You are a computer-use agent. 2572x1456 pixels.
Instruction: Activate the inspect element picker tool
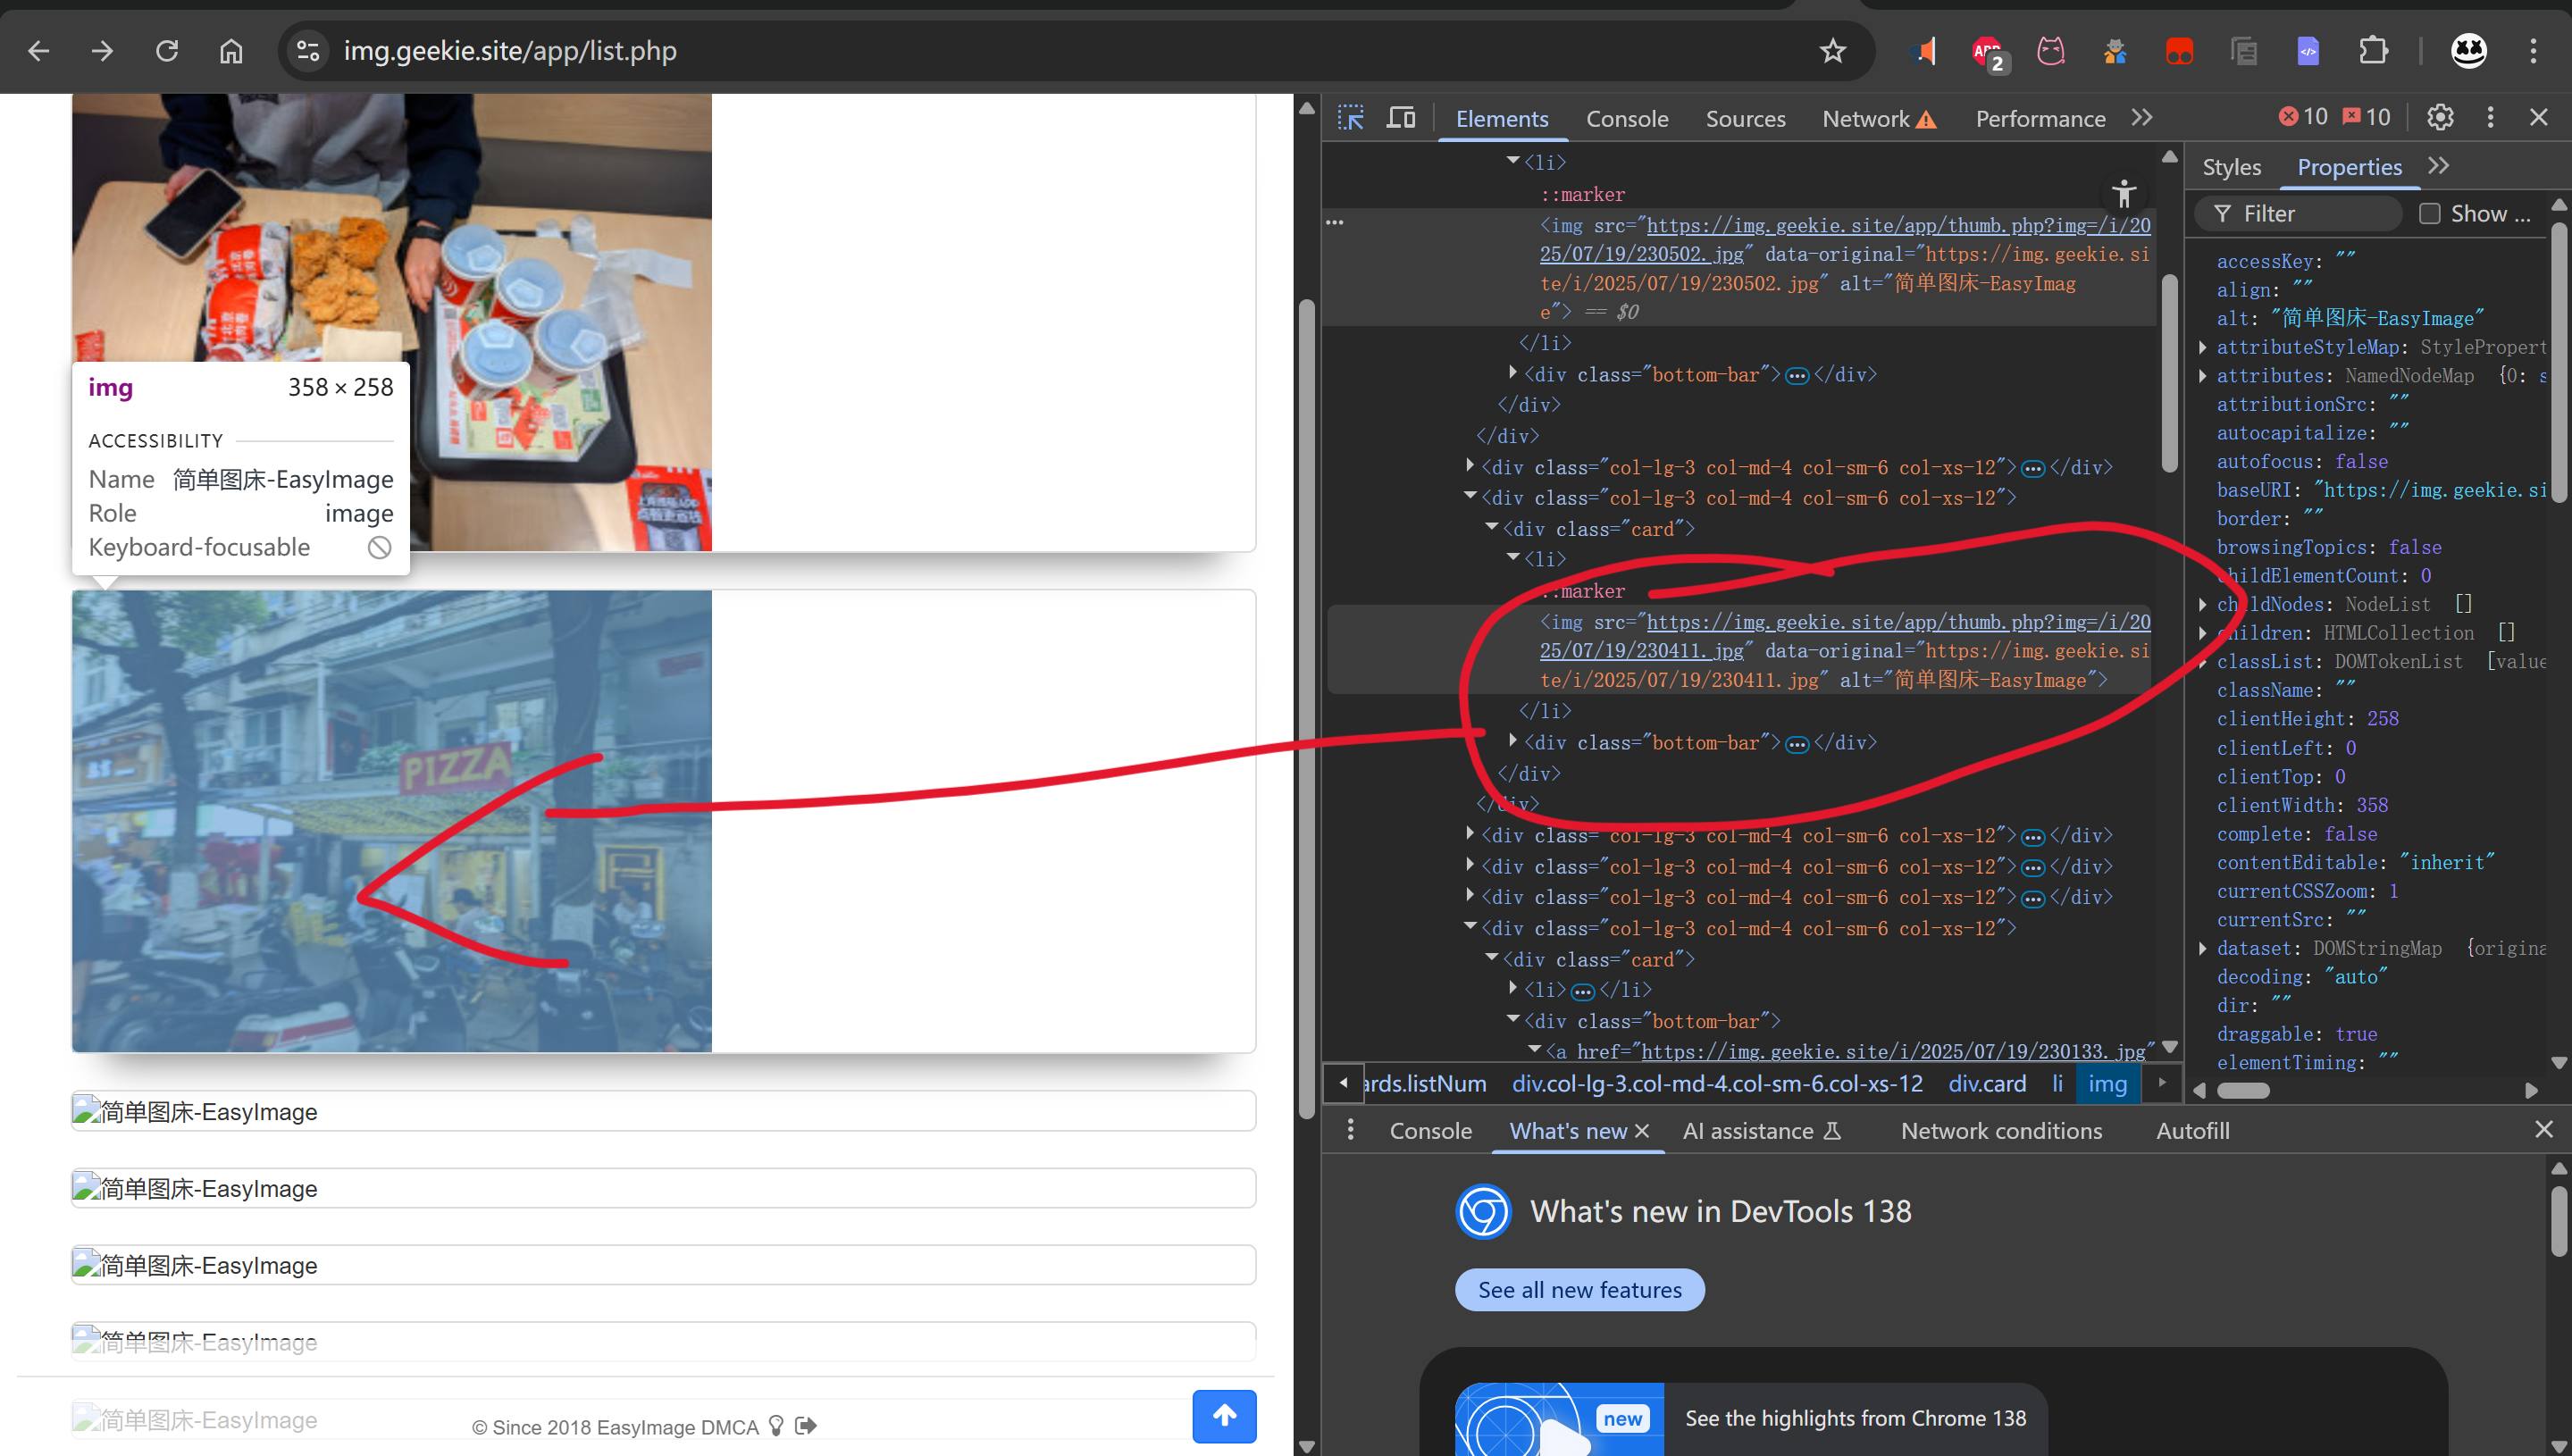pos(1351,118)
